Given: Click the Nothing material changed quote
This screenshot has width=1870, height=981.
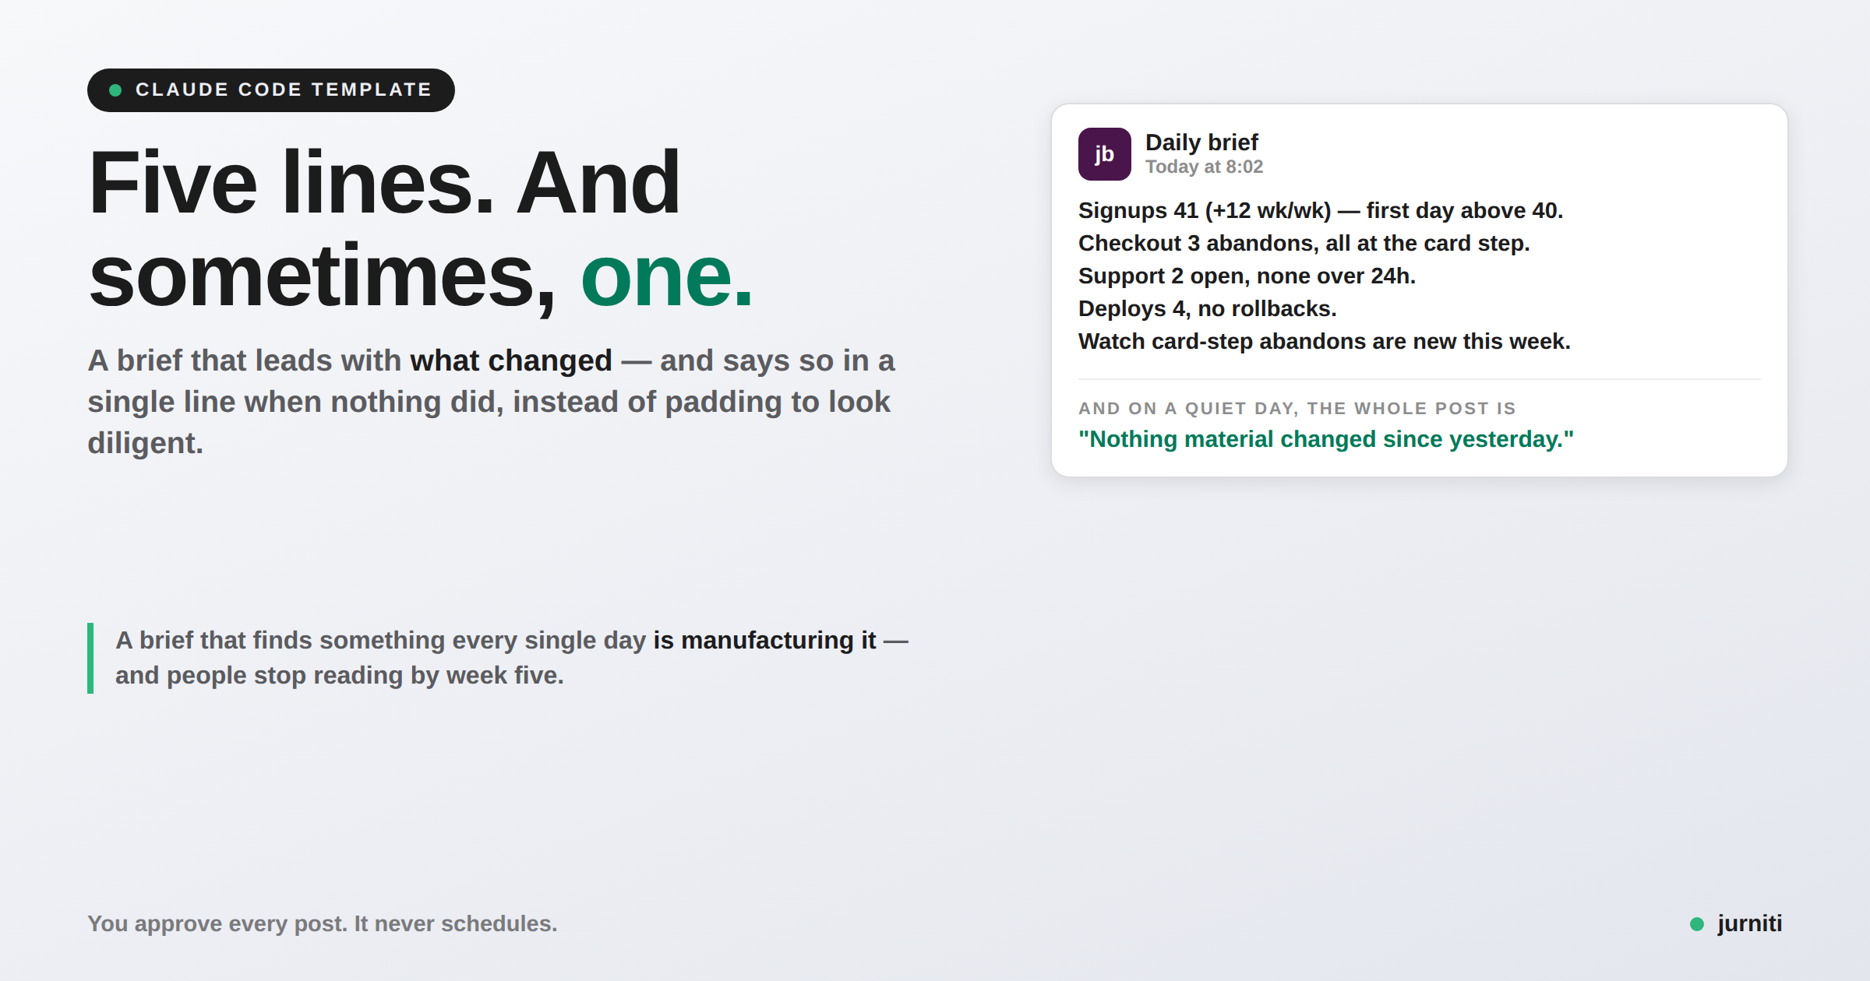Looking at the screenshot, I should tap(1326, 439).
